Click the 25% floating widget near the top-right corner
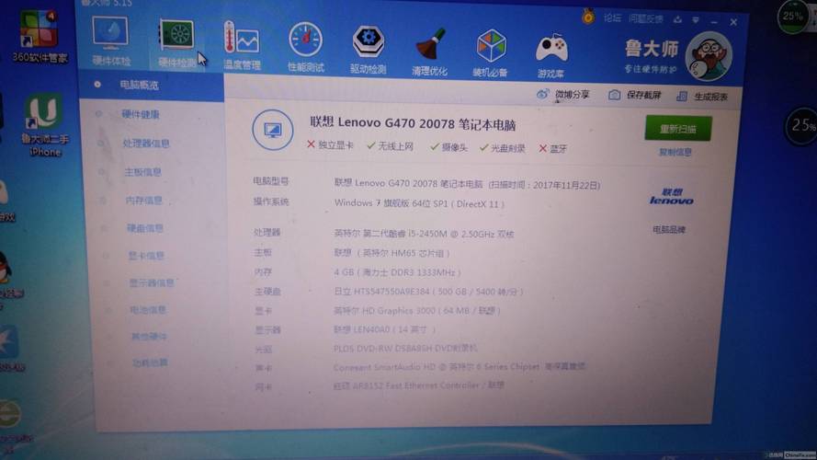 pyautogui.click(x=792, y=17)
